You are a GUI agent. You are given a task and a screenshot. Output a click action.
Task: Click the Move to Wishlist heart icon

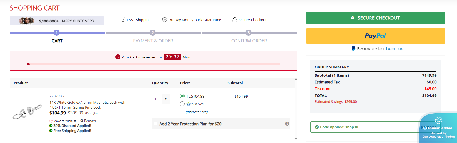51,121
